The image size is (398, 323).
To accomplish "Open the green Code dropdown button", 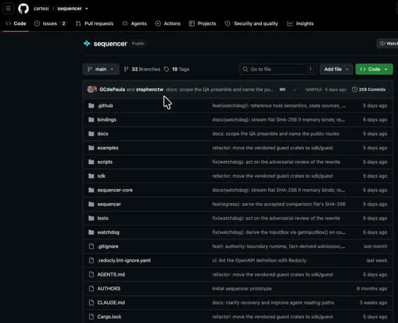I will [x=374, y=69].
